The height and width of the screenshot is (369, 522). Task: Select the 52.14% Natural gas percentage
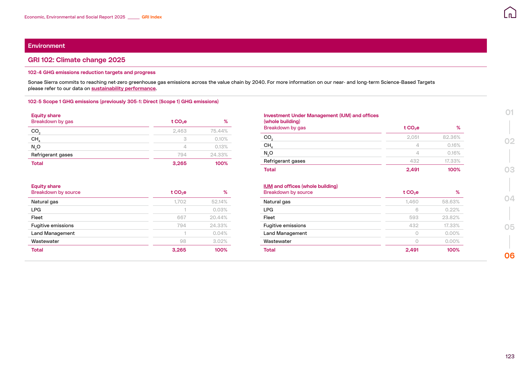[x=219, y=202]
